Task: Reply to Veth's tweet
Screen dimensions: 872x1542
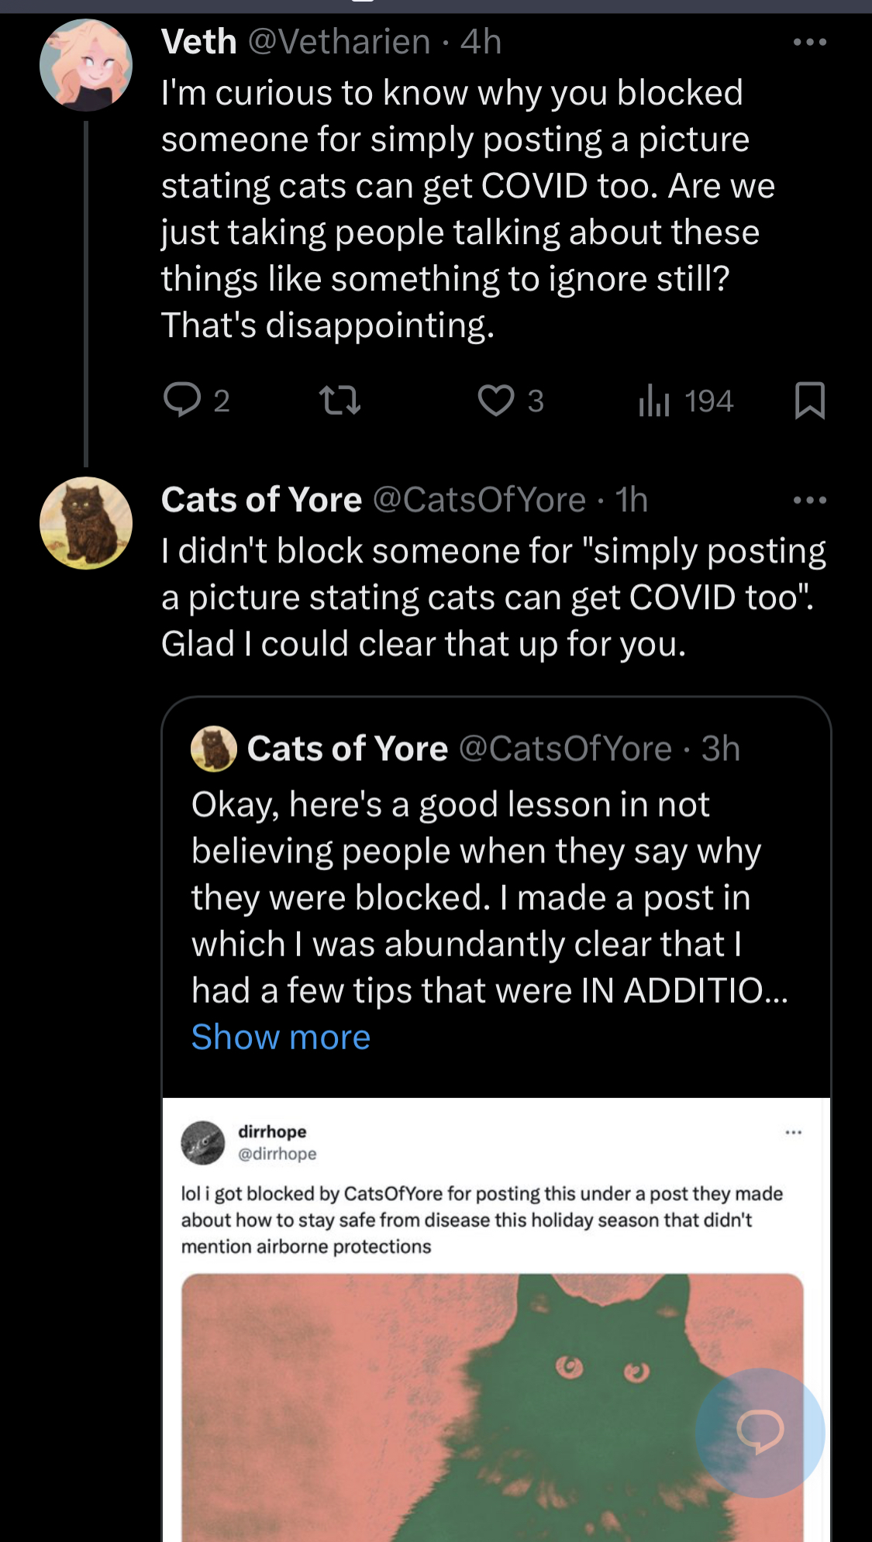Action: pyautogui.click(x=196, y=401)
